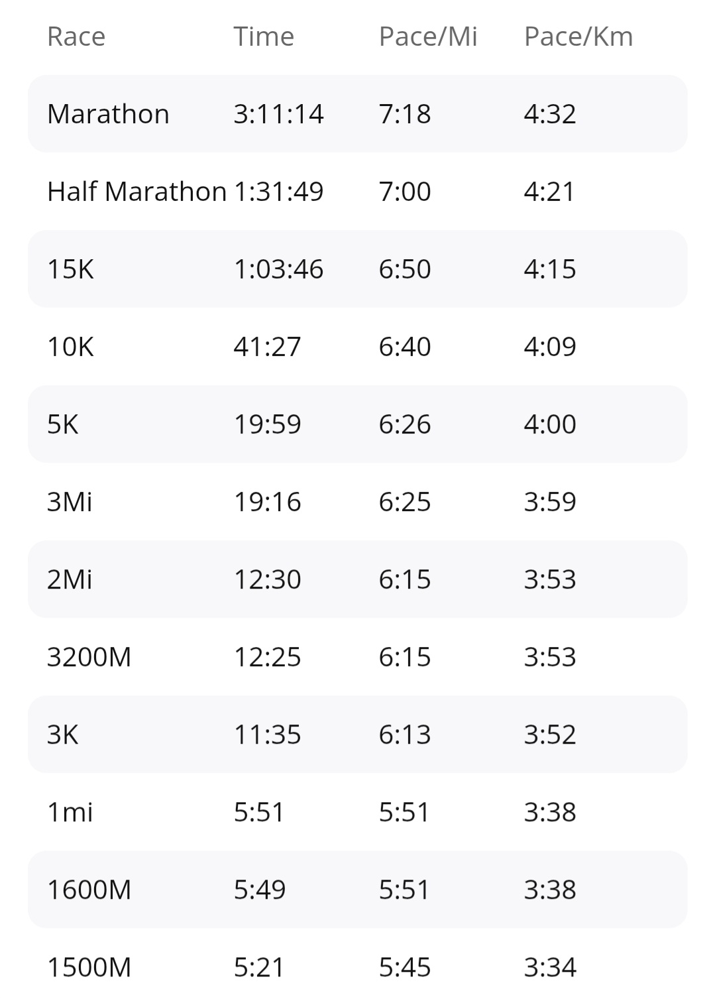Select the 3K race label

point(62,735)
